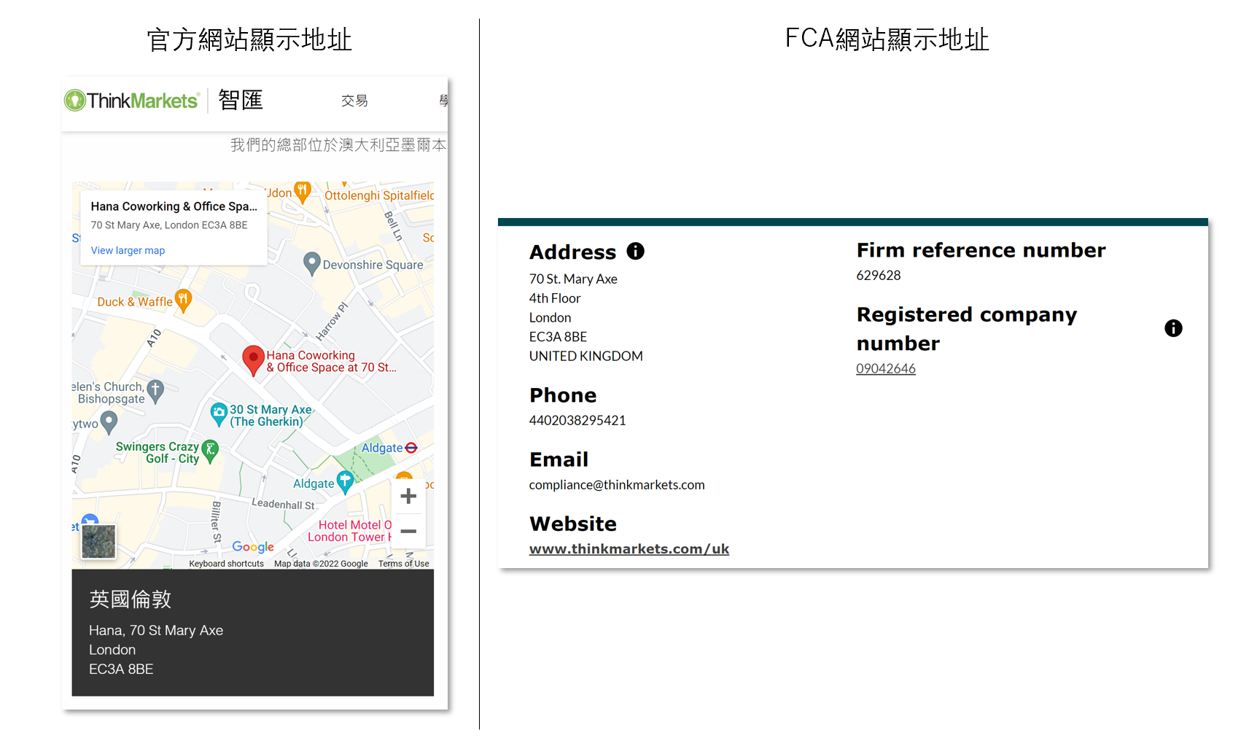This screenshot has width=1241, height=738.
Task: Click the red Hana Coworking map pin
Action: tap(253, 361)
